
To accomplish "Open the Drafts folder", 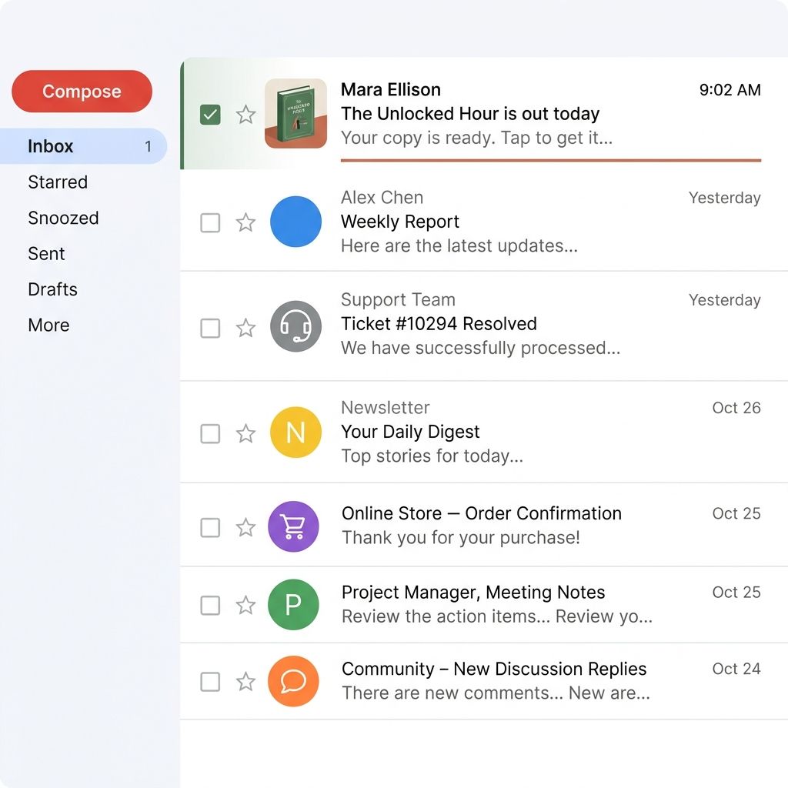I will 53,289.
